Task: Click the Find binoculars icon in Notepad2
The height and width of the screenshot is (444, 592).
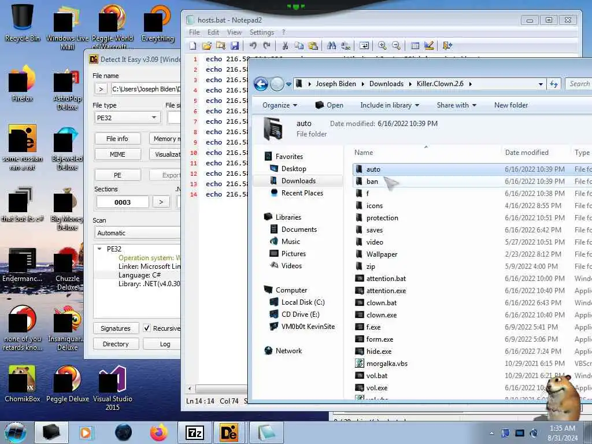Action: pyautogui.click(x=331, y=46)
